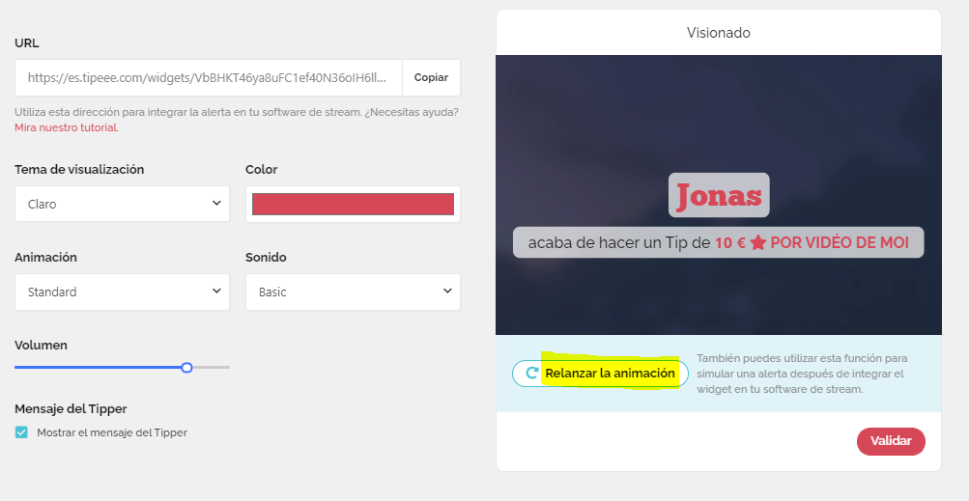Screen dimensions: 969x501
Task: Click the chevron arrow in the Basic selector
Action: 446,292
